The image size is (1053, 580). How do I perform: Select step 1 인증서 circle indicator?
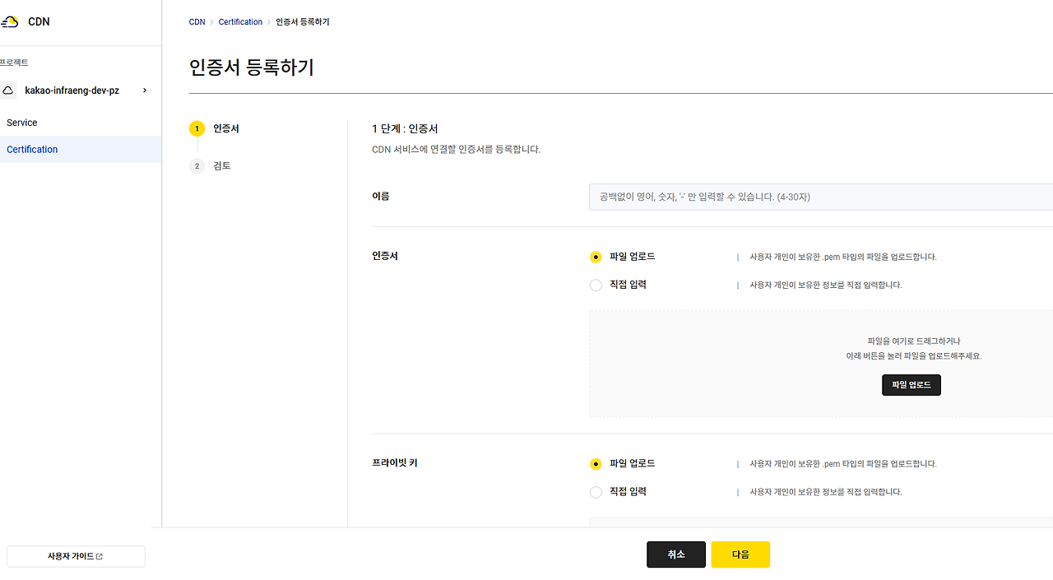(x=197, y=128)
